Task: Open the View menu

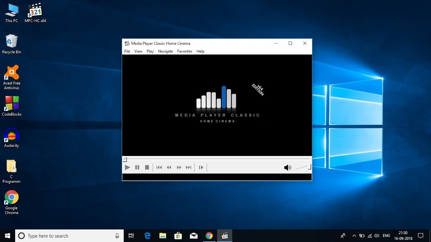Action: coord(138,51)
